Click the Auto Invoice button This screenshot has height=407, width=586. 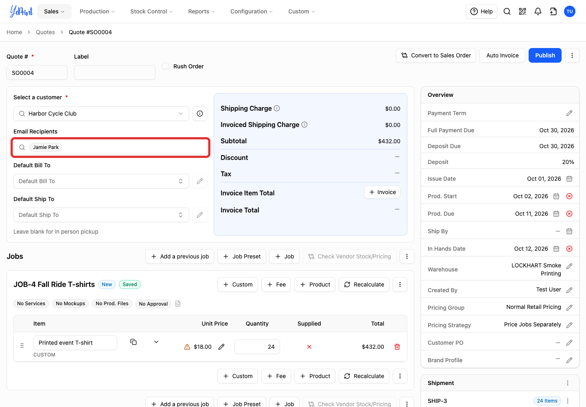tap(503, 55)
